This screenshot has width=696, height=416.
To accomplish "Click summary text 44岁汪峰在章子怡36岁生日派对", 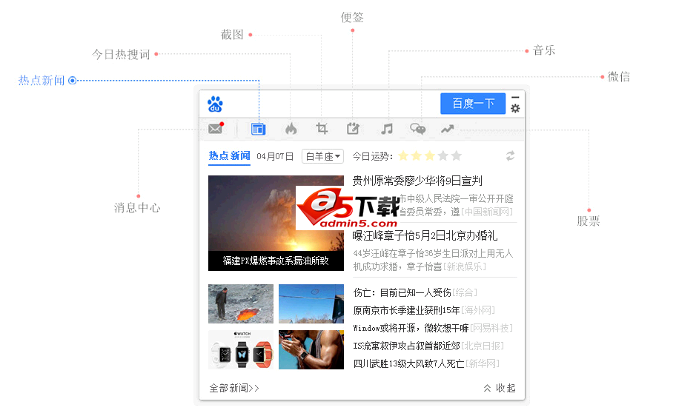I will tap(433, 253).
